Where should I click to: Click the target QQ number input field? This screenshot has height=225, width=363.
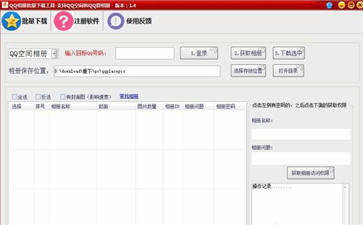pyautogui.click(x=145, y=53)
